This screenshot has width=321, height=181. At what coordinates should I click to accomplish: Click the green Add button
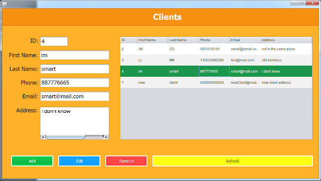pyautogui.click(x=32, y=161)
